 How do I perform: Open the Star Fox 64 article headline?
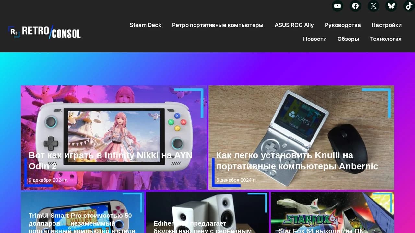point(321,230)
